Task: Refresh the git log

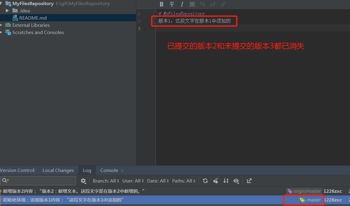Action: (205, 181)
